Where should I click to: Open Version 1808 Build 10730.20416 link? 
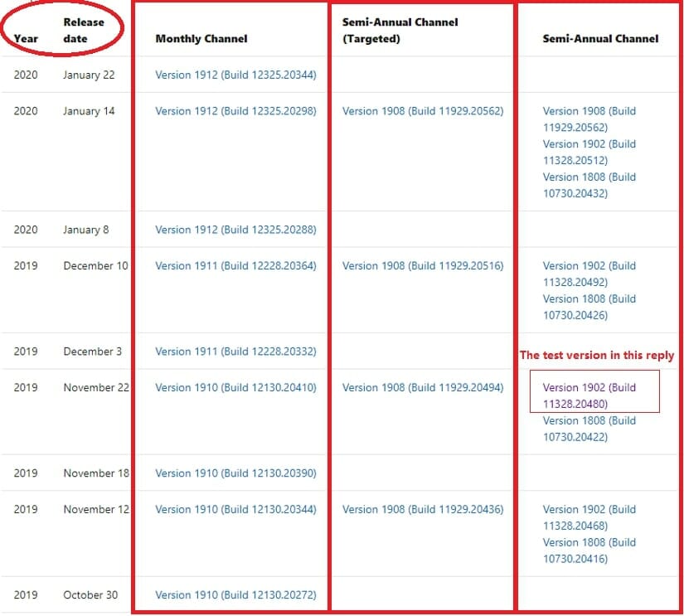pos(589,551)
